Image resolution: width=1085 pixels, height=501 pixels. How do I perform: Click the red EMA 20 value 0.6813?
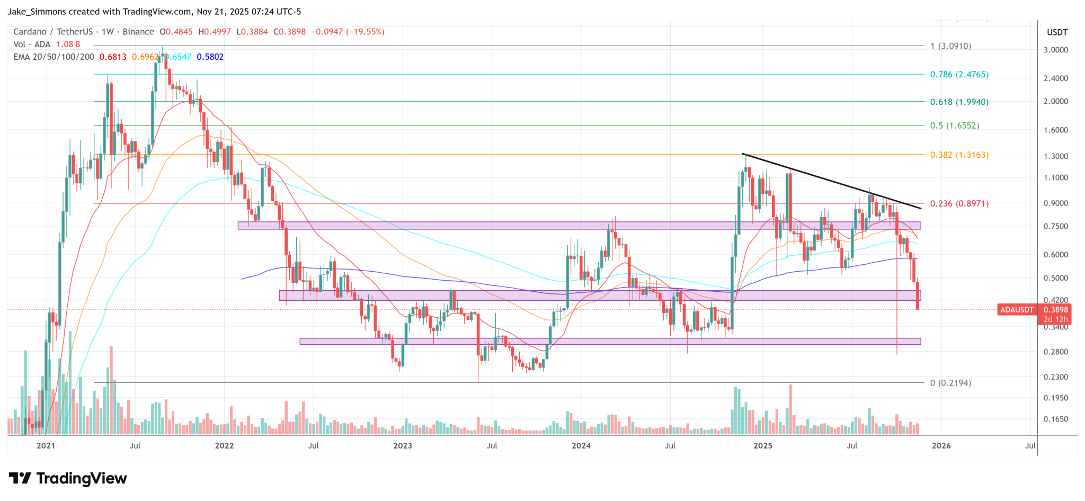[113, 57]
